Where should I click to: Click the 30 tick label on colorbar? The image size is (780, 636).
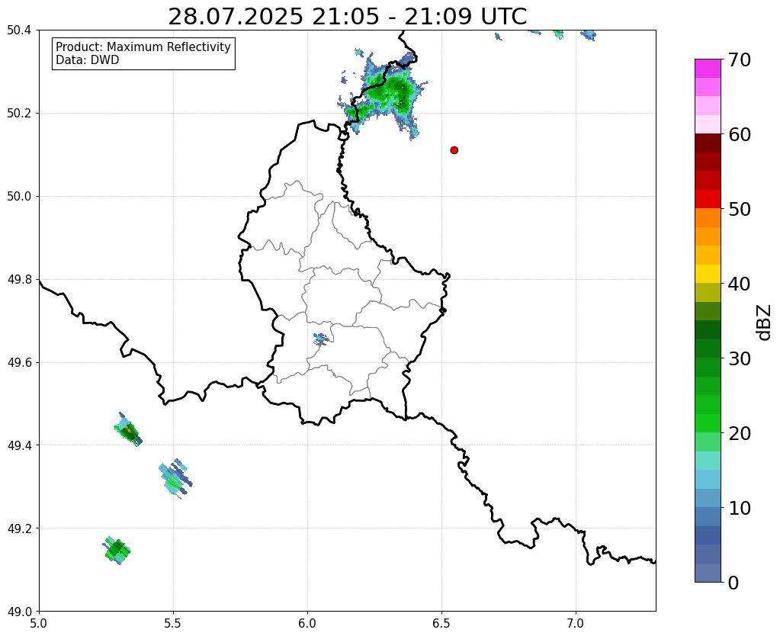click(x=740, y=358)
